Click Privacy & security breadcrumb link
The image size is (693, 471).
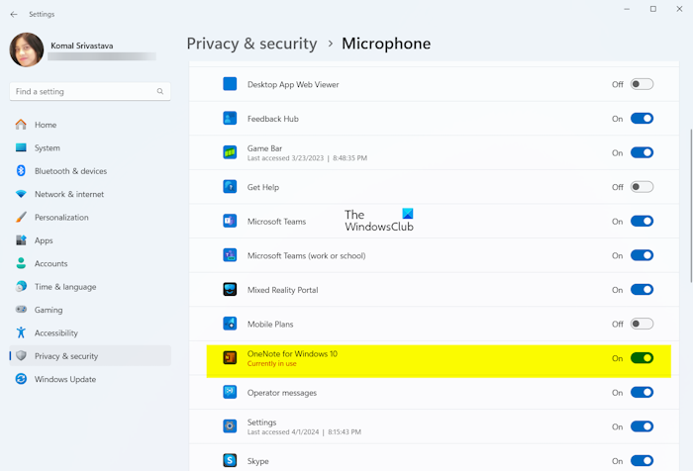(x=251, y=44)
